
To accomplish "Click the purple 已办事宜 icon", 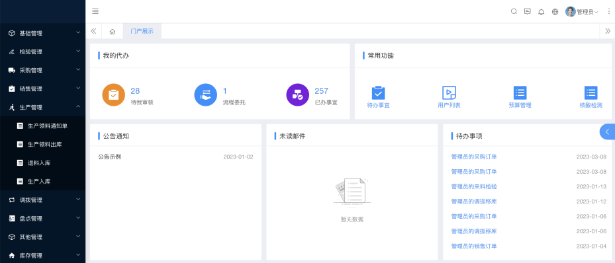I will 298,95.
